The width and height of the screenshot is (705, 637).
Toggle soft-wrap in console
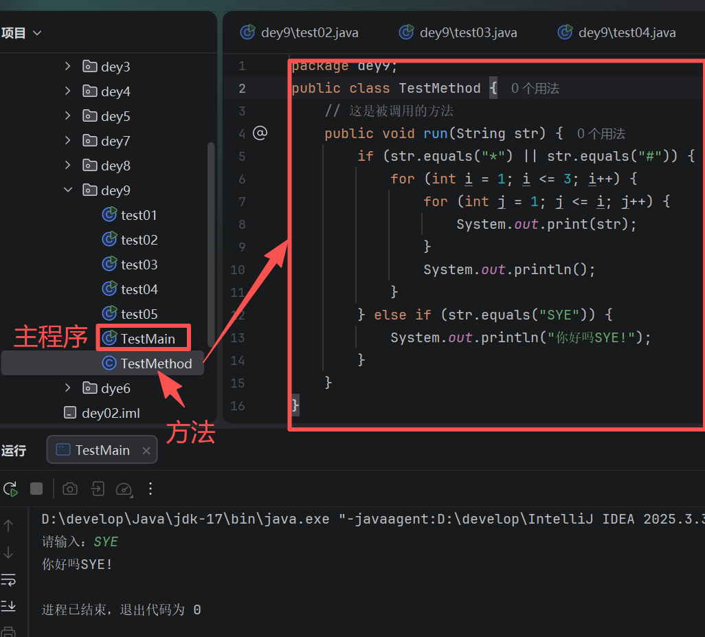tap(8, 580)
